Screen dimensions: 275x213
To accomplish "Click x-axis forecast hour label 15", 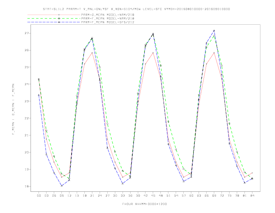I will [77, 196].
